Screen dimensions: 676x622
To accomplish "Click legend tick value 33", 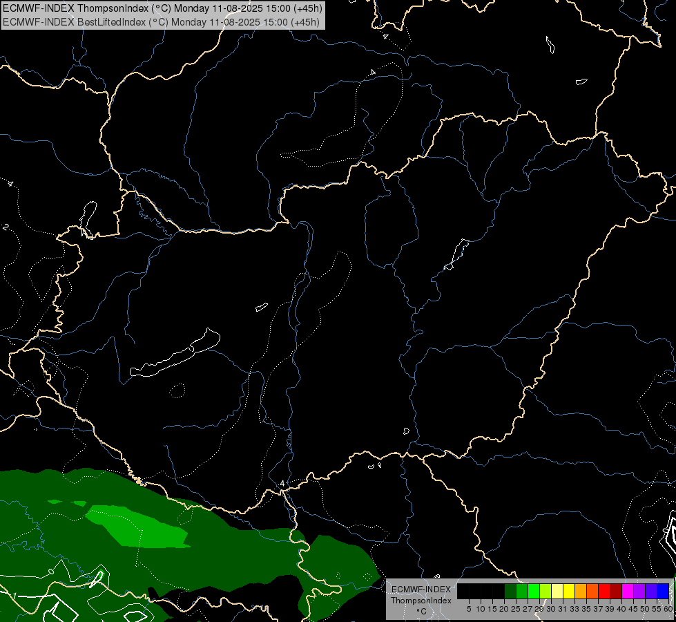I will click(x=574, y=609).
